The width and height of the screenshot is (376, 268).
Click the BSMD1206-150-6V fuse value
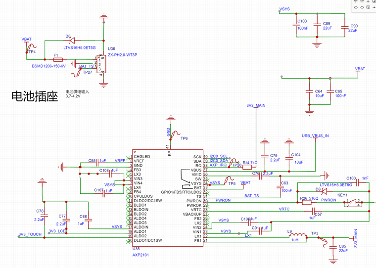48,66
